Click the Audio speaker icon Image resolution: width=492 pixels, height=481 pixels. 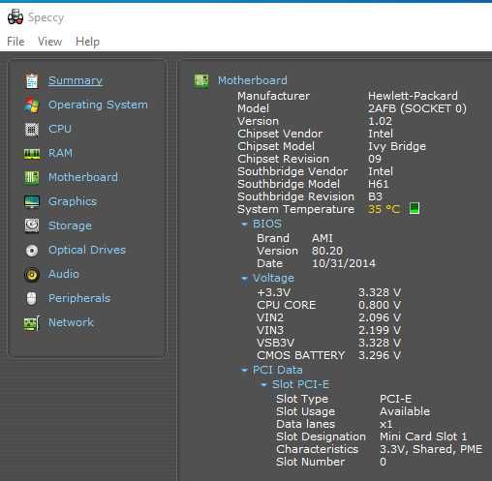pos(32,275)
